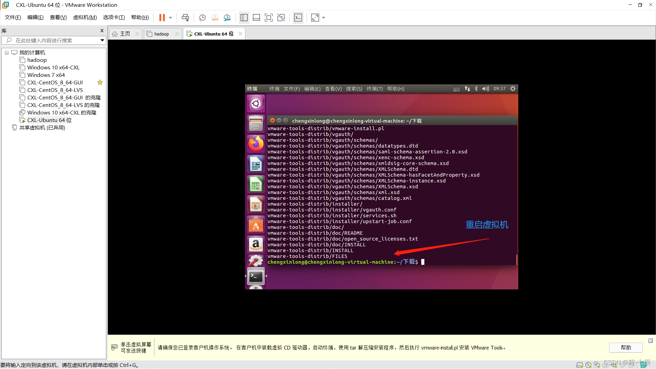Click the 帮助 button in info bar
656x369 pixels.
626,347
